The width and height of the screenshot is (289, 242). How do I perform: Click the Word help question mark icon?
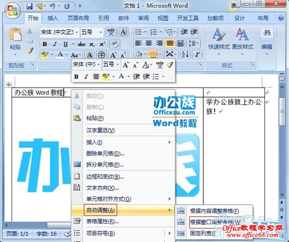[281, 18]
